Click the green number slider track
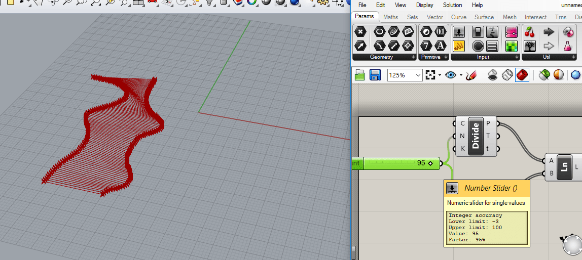The width and height of the screenshot is (582, 260). pyautogui.click(x=402, y=163)
